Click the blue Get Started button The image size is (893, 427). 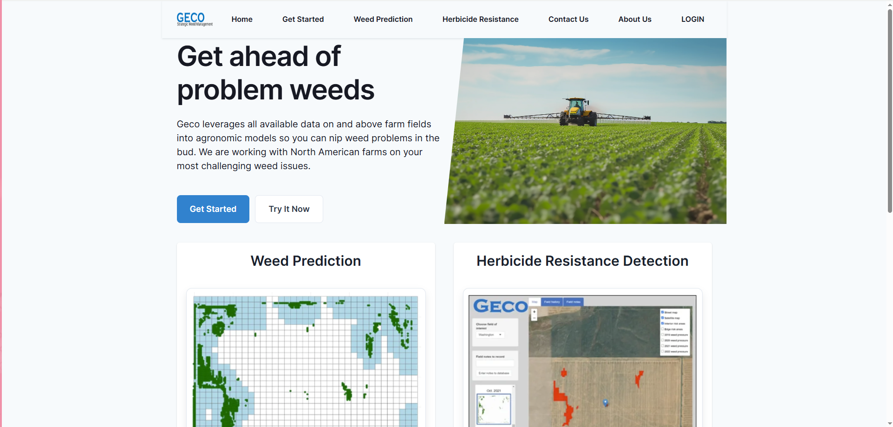(213, 209)
